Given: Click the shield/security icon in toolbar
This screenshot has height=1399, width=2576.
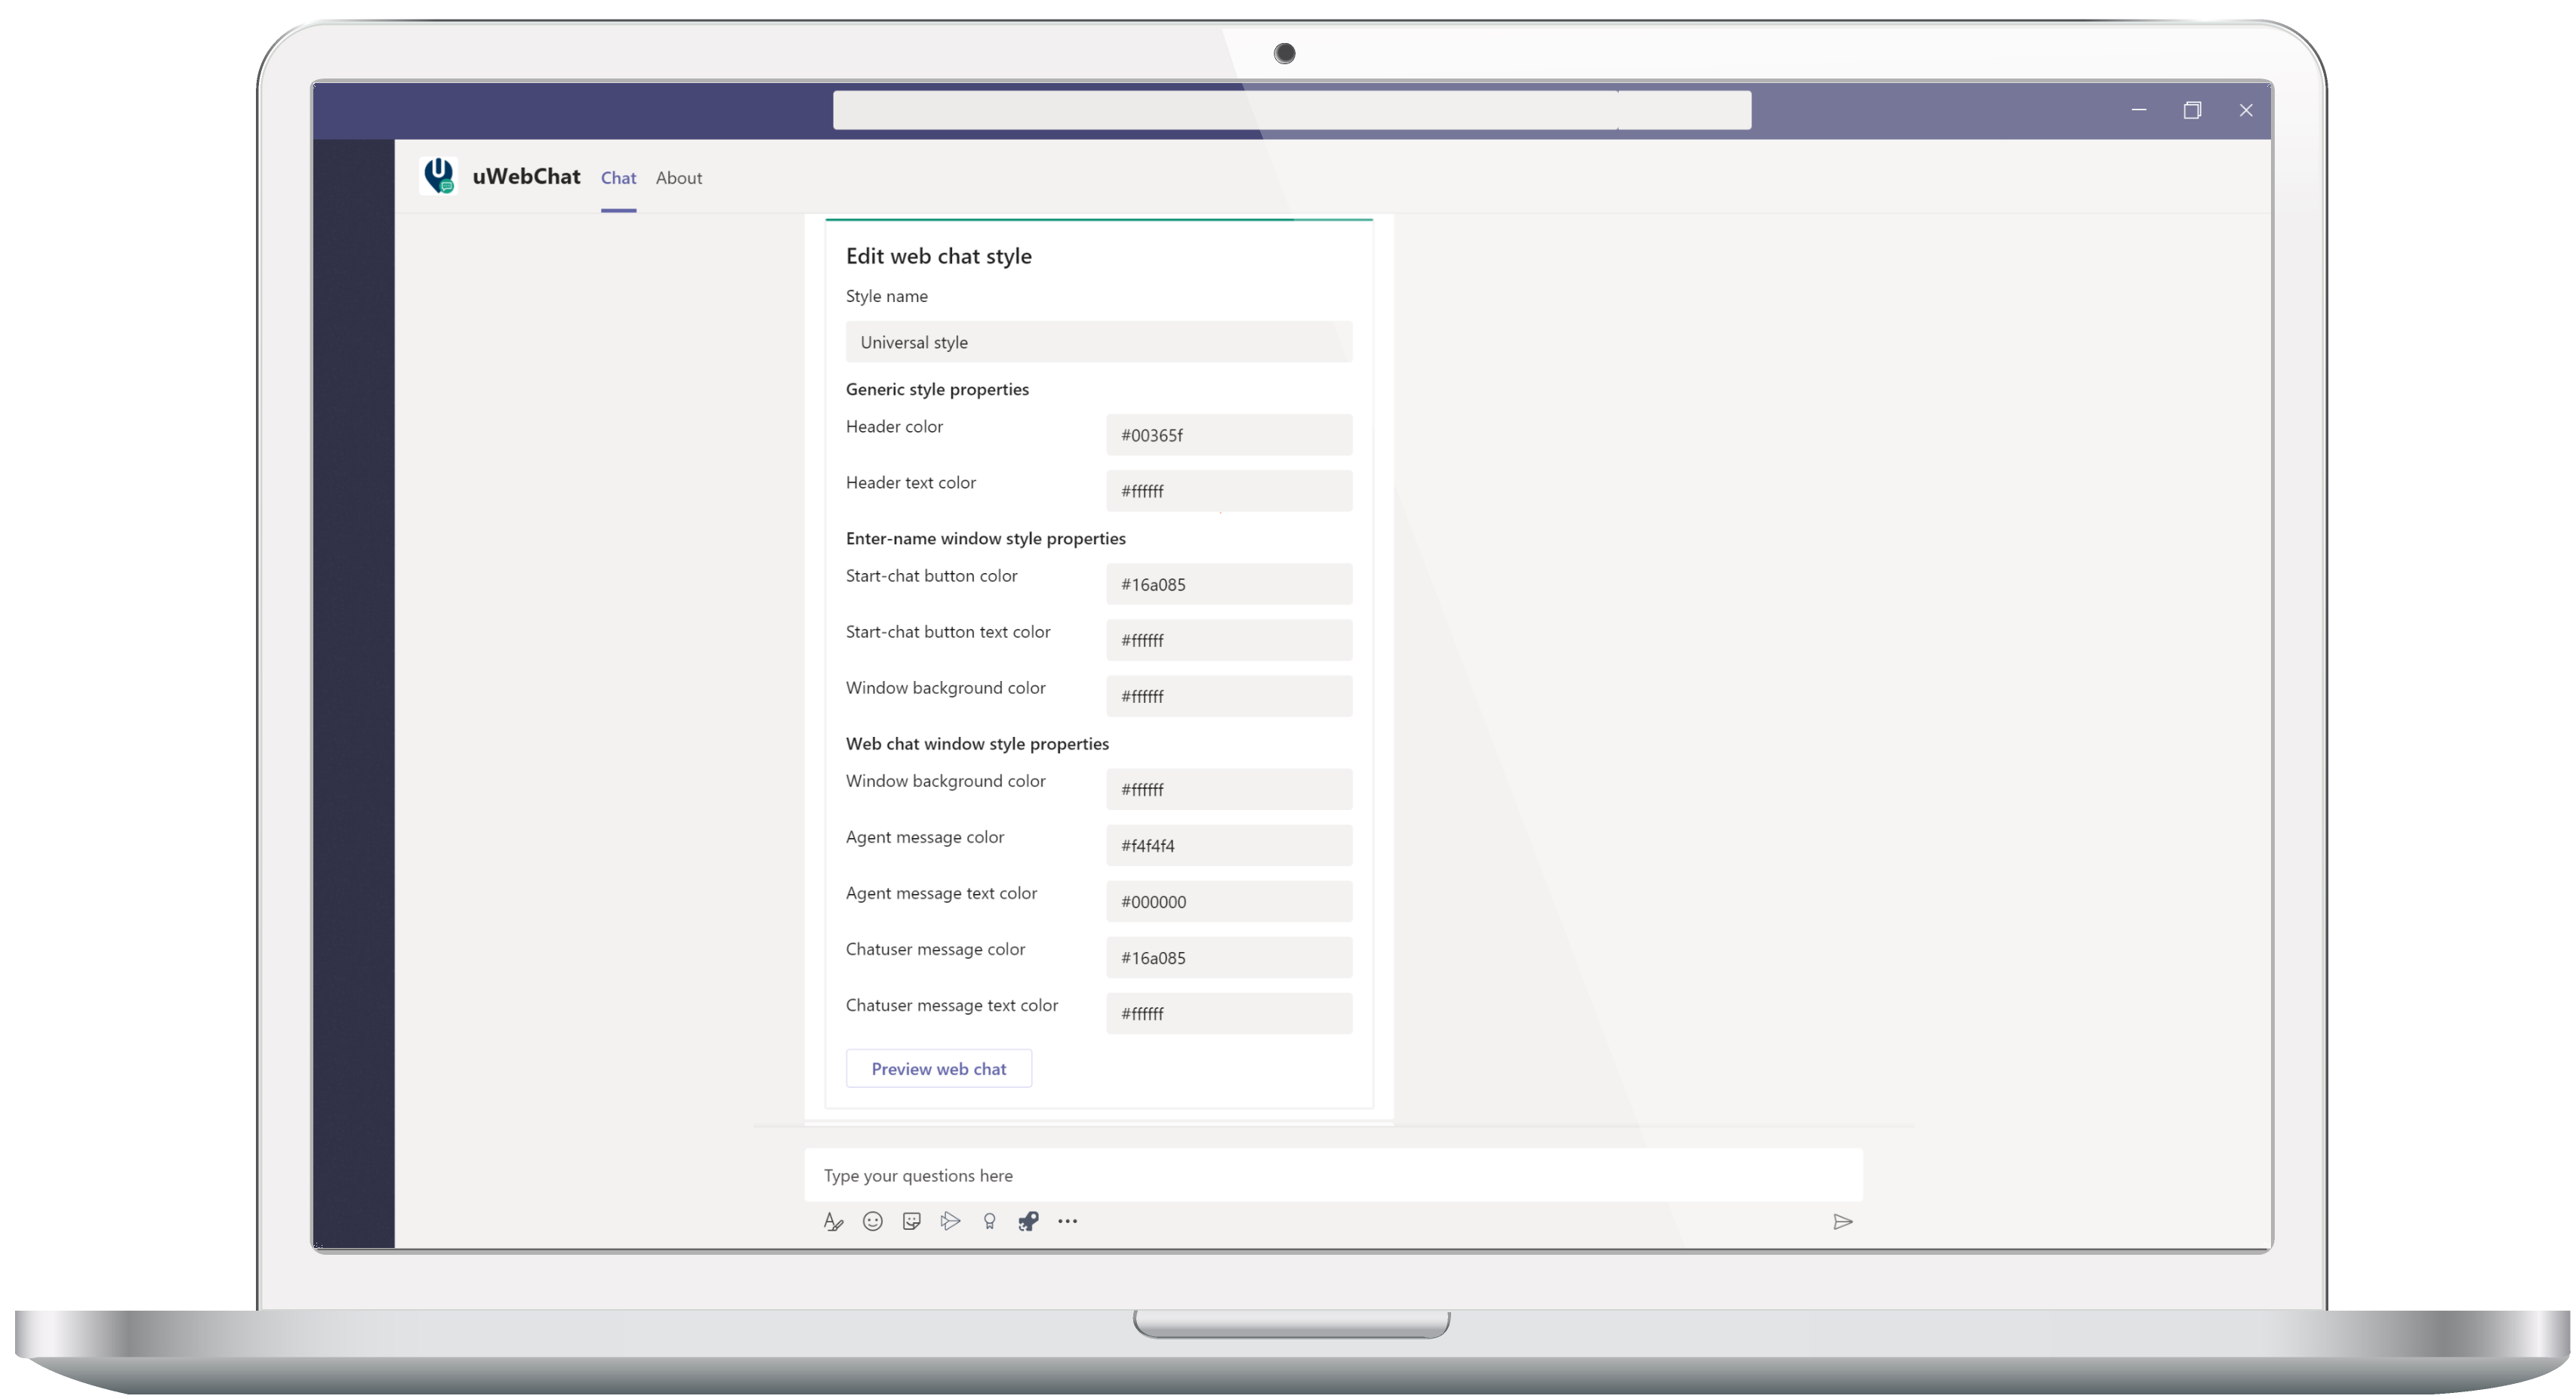Looking at the screenshot, I should click(x=1028, y=1222).
